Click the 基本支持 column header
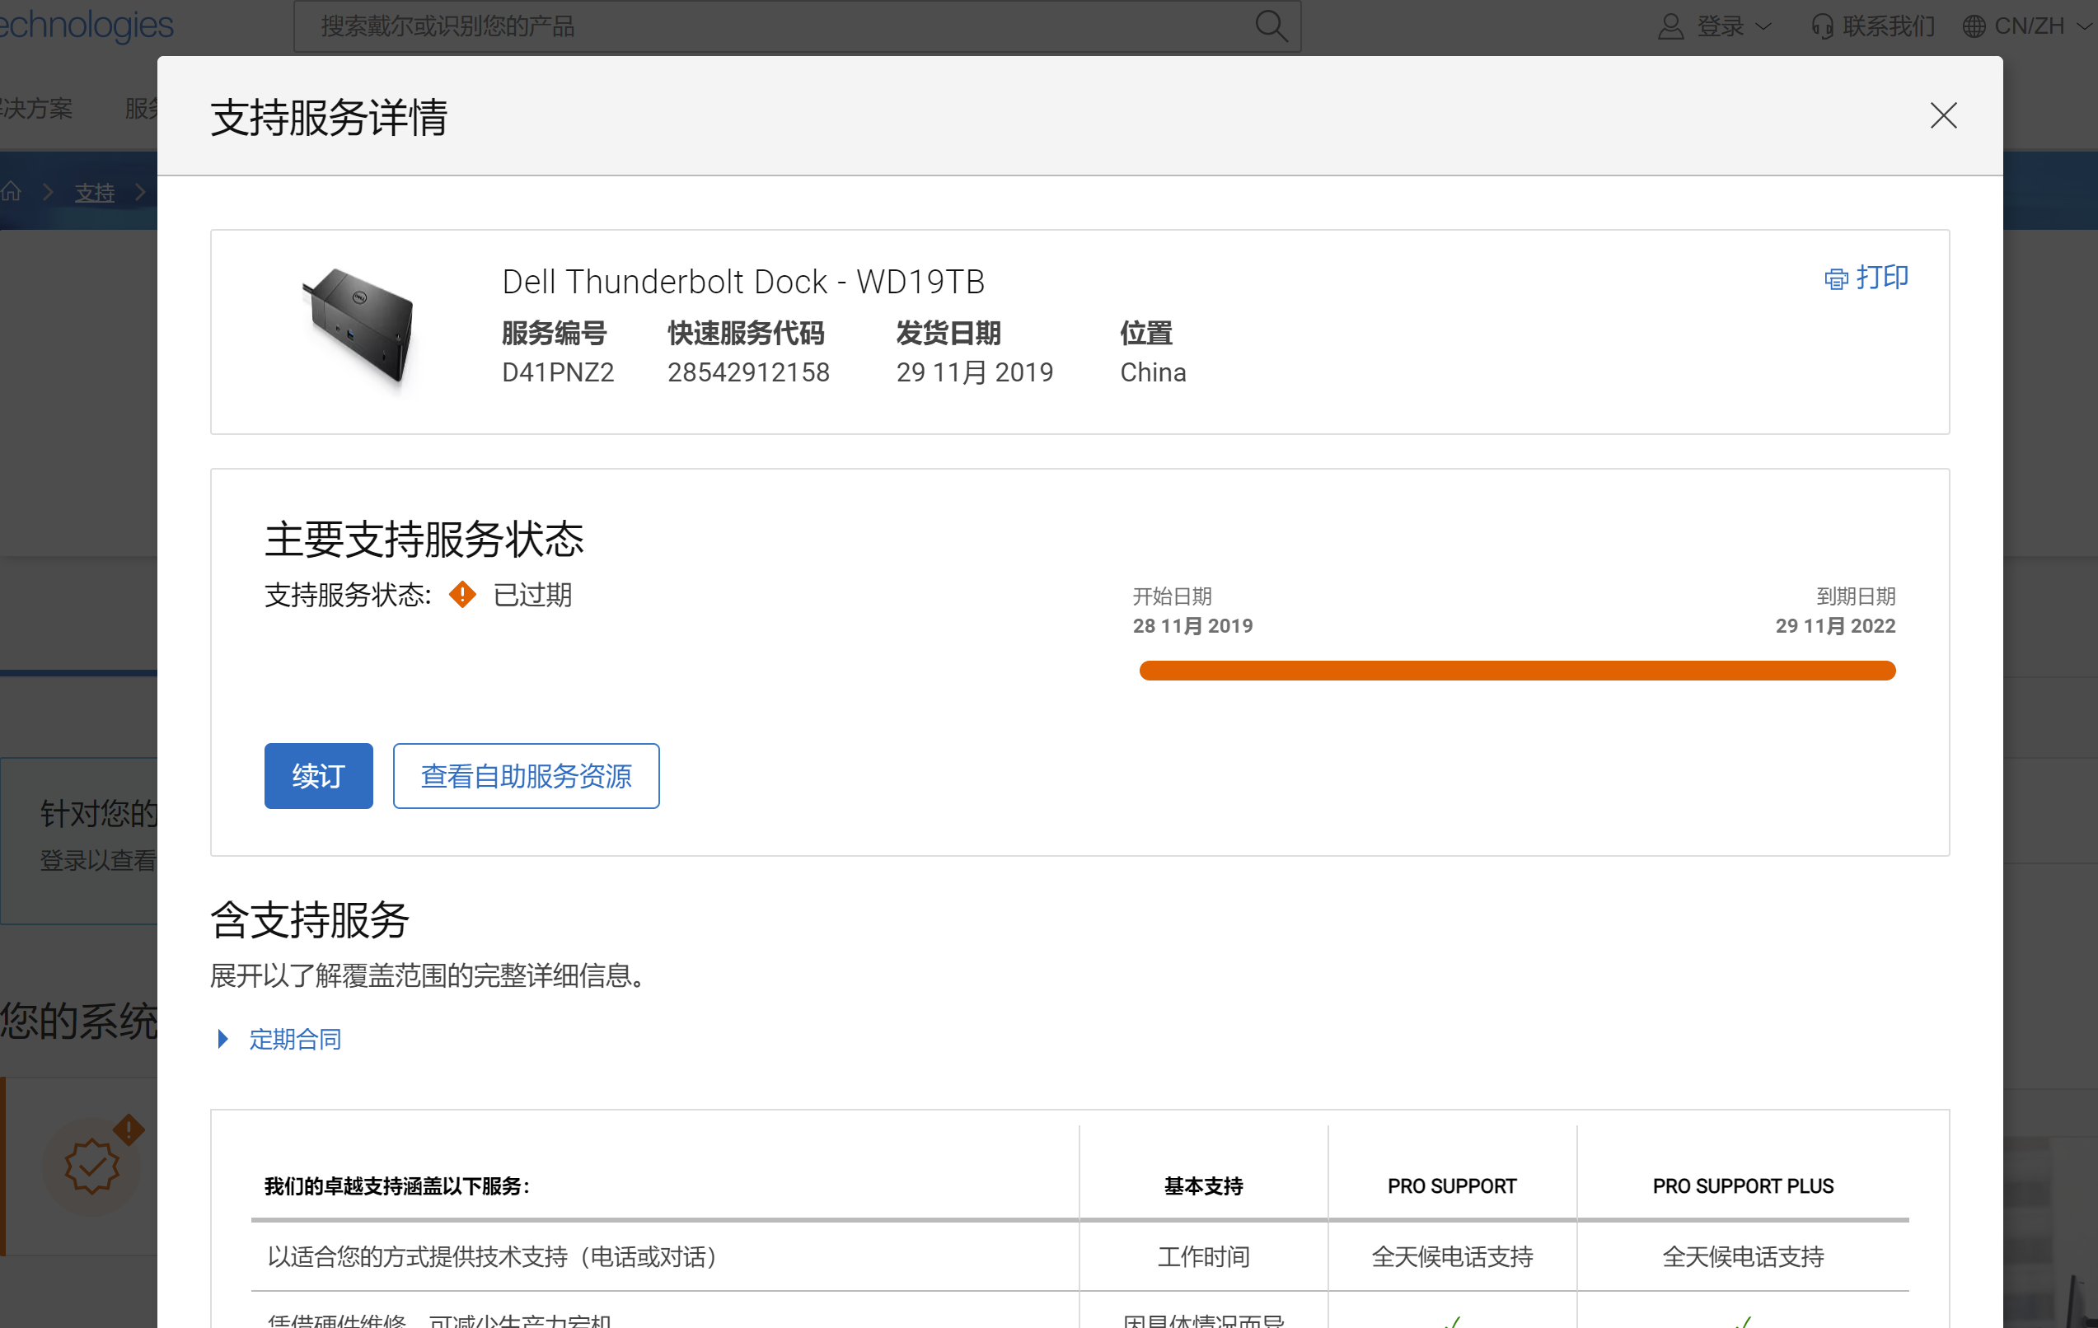This screenshot has height=1328, width=2098. [x=1203, y=1185]
